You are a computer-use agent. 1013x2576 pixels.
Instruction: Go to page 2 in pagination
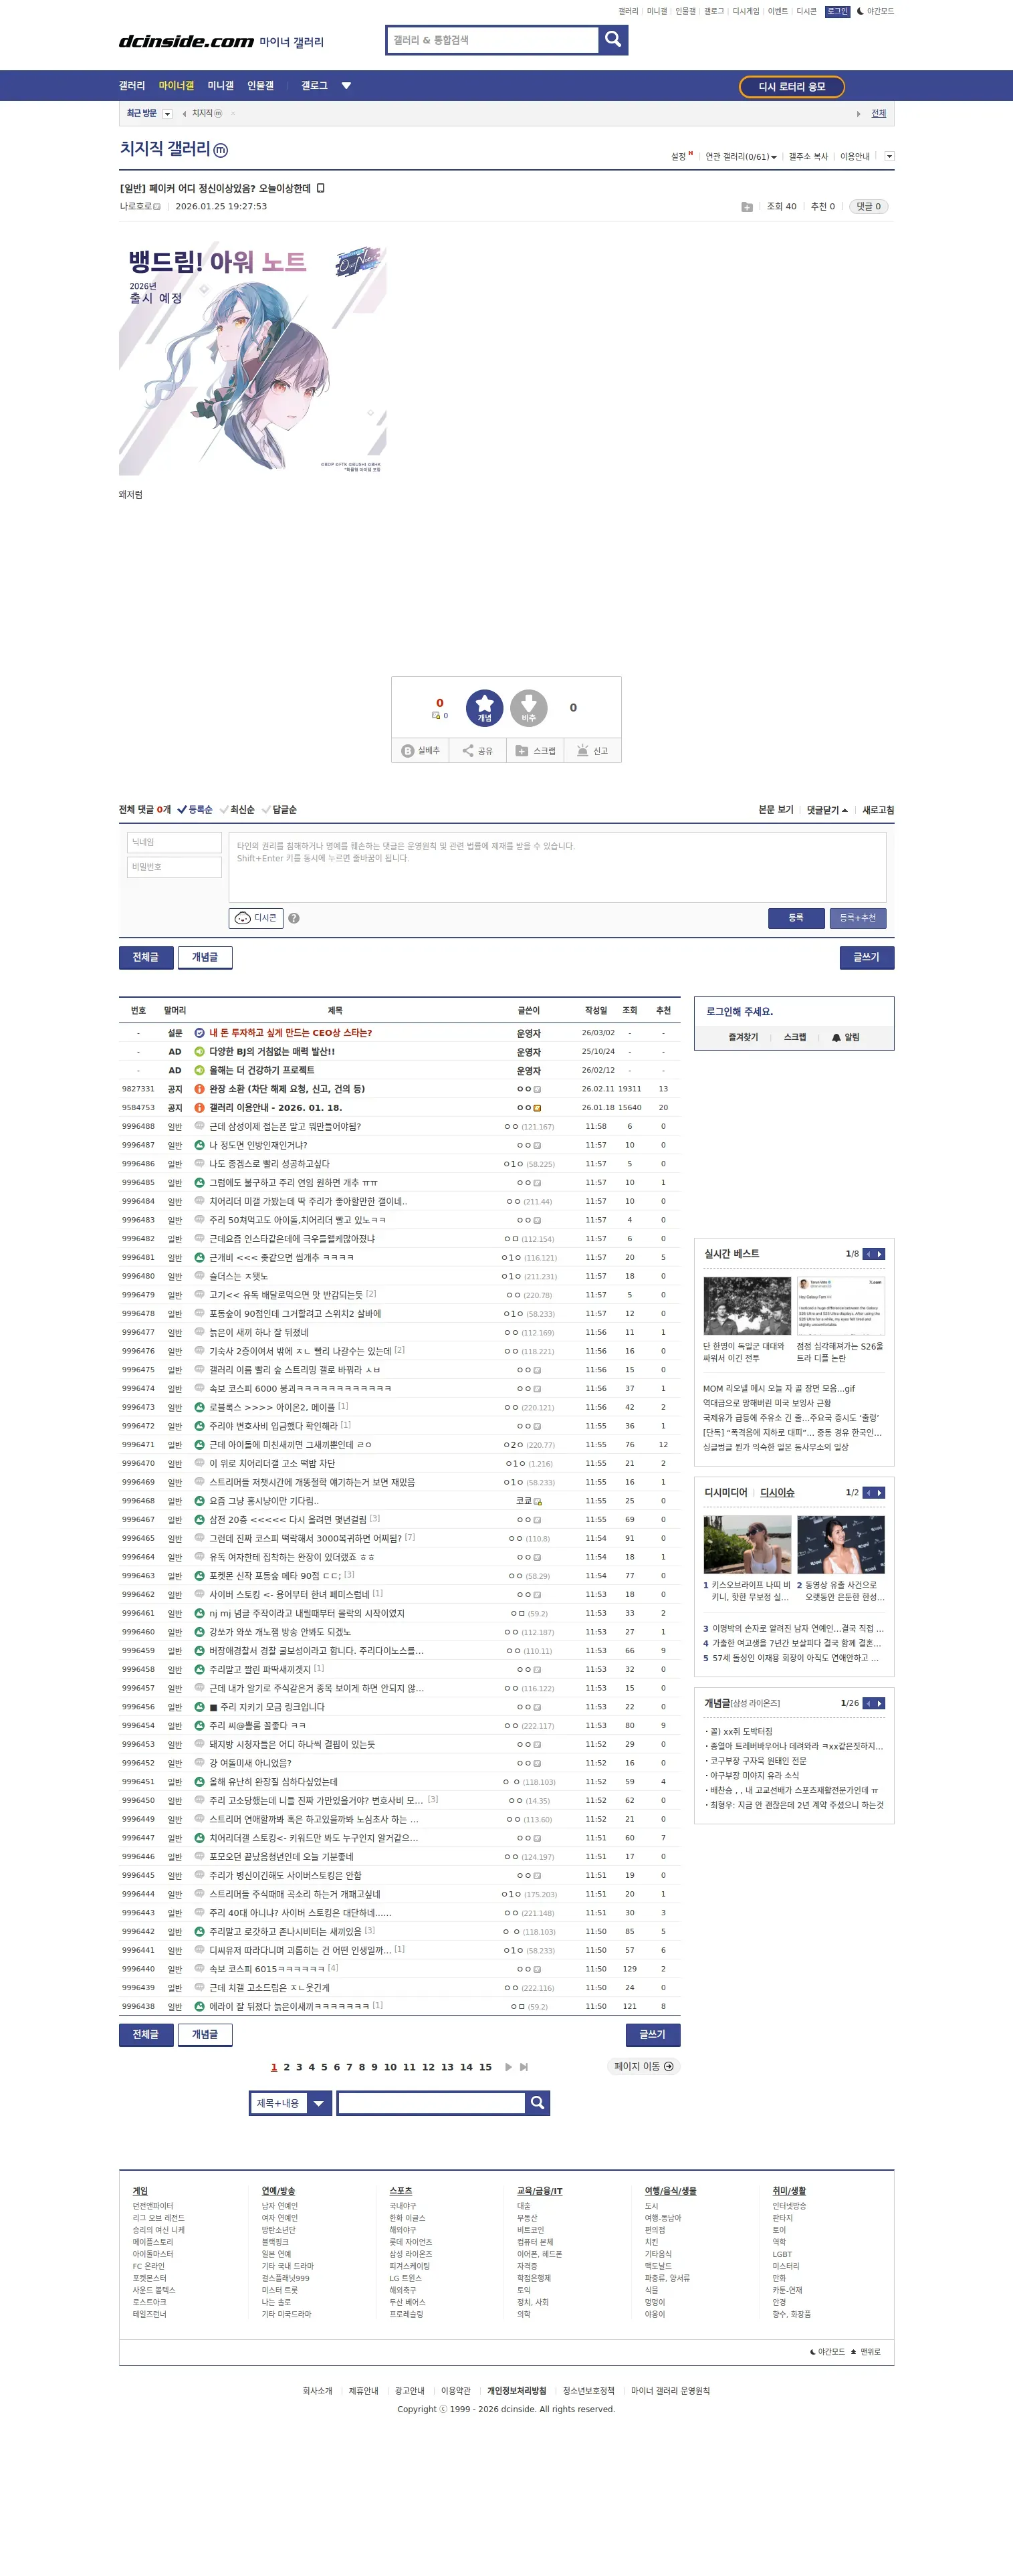click(286, 2067)
